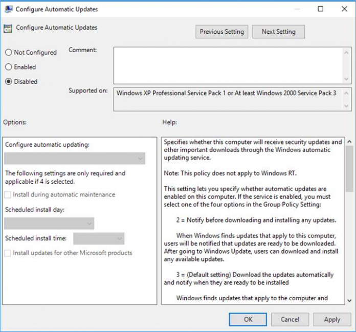
Task: Open the Scheduled install day dropdown
Action: pos(49,224)
